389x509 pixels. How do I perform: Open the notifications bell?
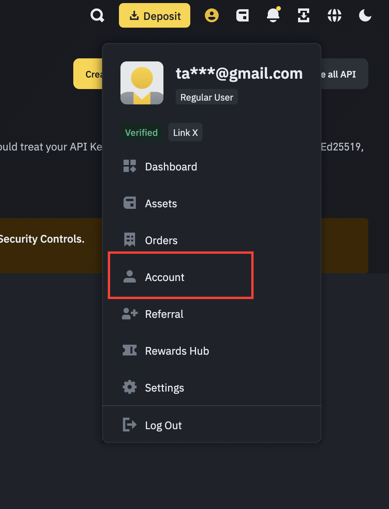coord(273,16)
